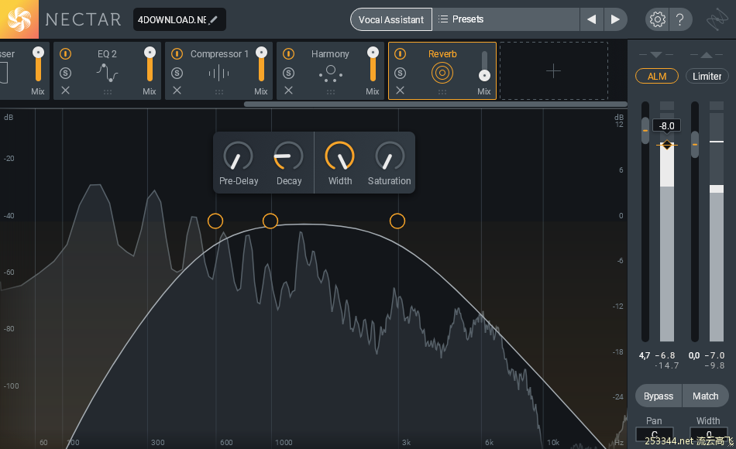Click the input gain slider handle
The image size is (736, 449).
645,130
